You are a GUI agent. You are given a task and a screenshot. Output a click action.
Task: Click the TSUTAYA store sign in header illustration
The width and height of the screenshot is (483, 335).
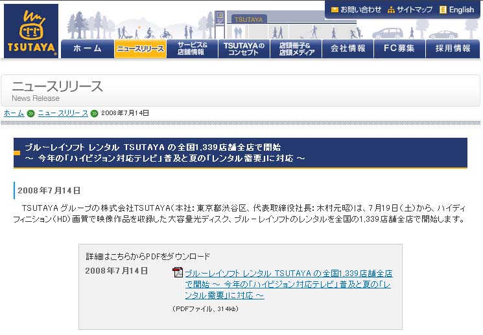(248, 19)
